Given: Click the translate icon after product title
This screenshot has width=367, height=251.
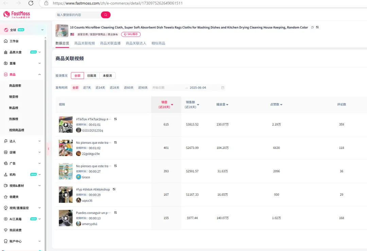Looking at the screenshot, I should coord(317,27).
